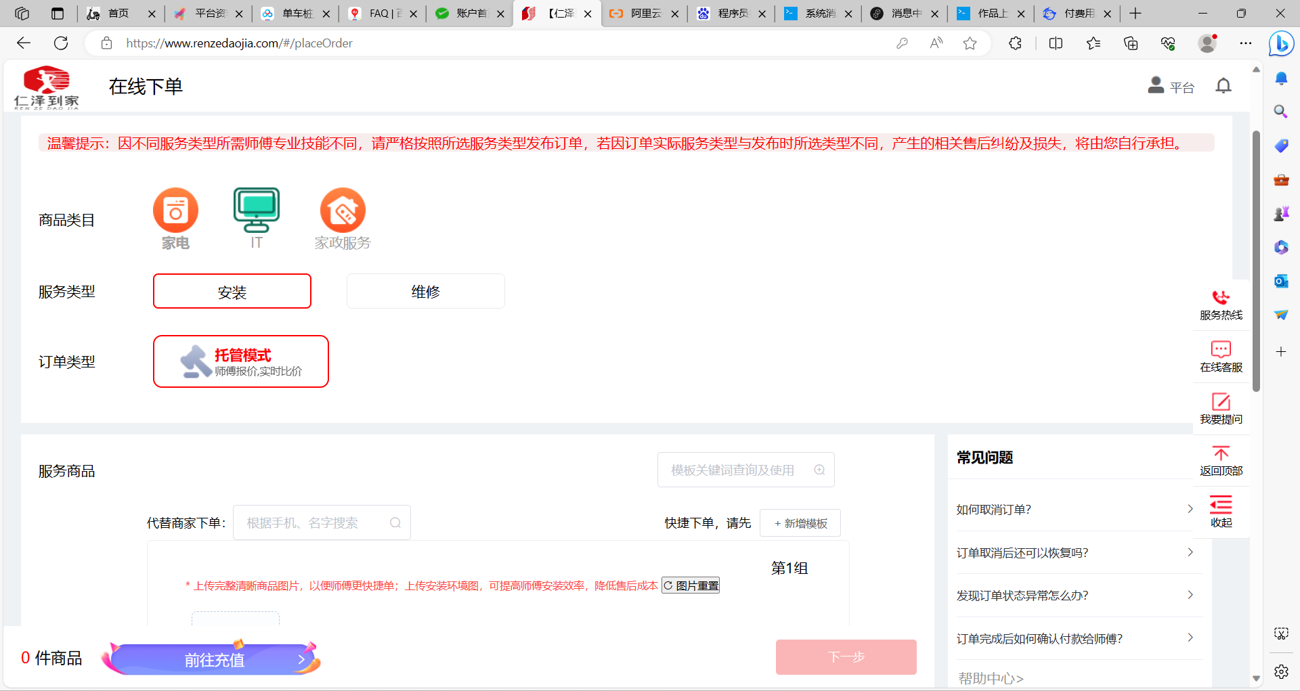1300x691 pixels.
Task: Click the 仁泽到家 logo
Action: (46, 87)
